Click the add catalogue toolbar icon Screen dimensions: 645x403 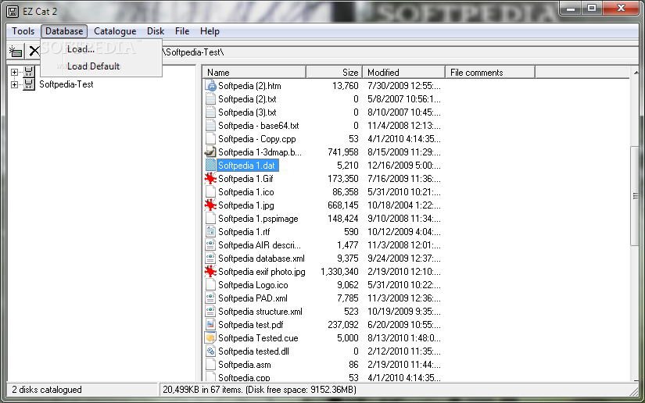16,52
